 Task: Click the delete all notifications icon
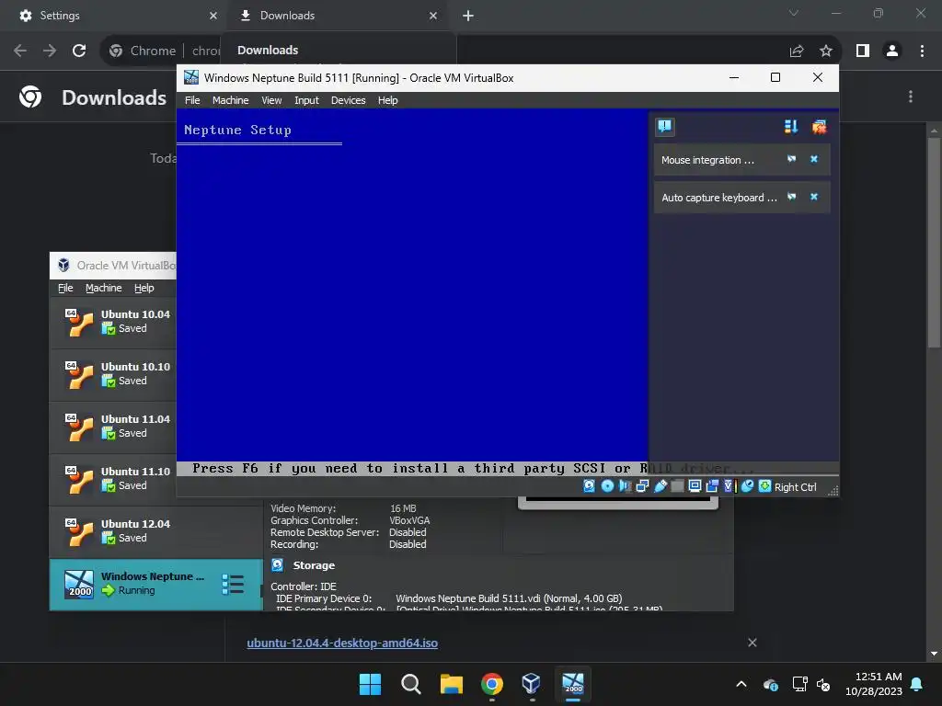819,126
